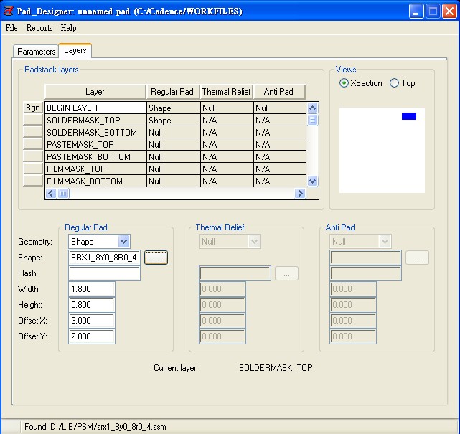Select the Top view radio button
460x434 pixels.
tap(394, 83)
